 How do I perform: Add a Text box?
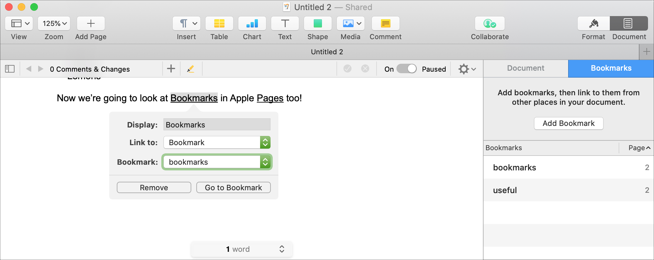[285, 23]
